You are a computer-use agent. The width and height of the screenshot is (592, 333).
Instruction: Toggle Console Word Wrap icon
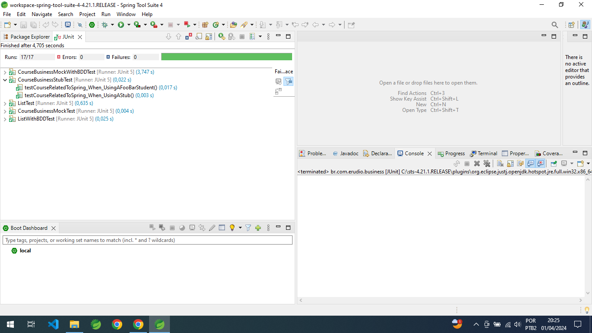(520, 163)
